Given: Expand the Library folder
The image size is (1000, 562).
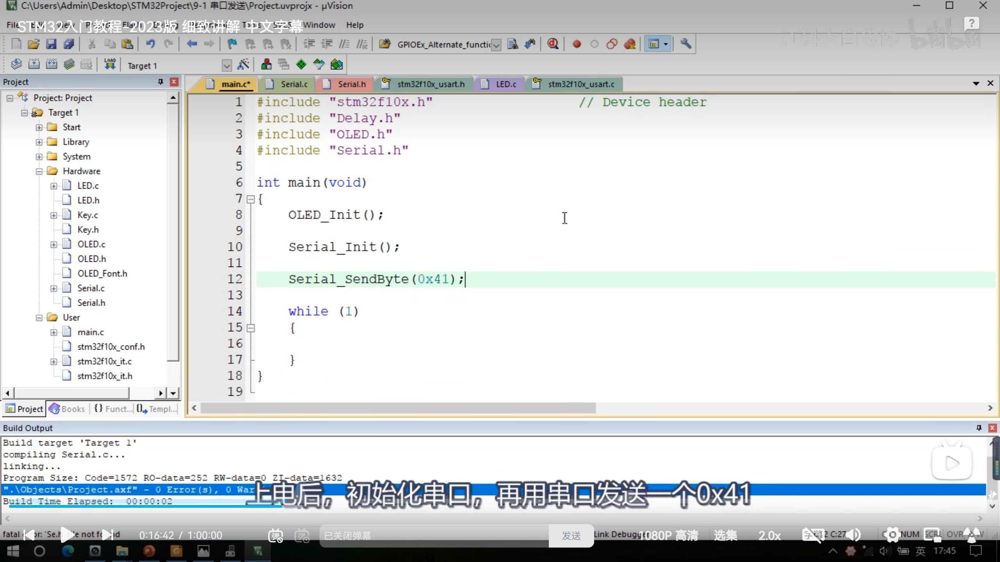Looking at the screenshot, I should [39, 142].
